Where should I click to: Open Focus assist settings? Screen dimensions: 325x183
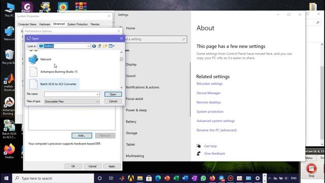tap(134, 99)
